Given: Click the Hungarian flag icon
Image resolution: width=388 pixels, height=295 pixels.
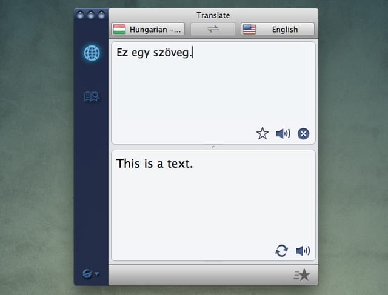Looking at the screenshot, I should pos(119,29).
